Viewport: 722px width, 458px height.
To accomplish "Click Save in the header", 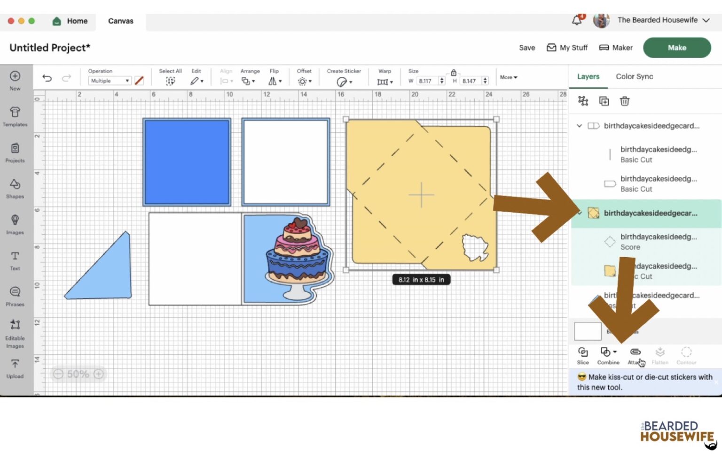I will [527, 48].
